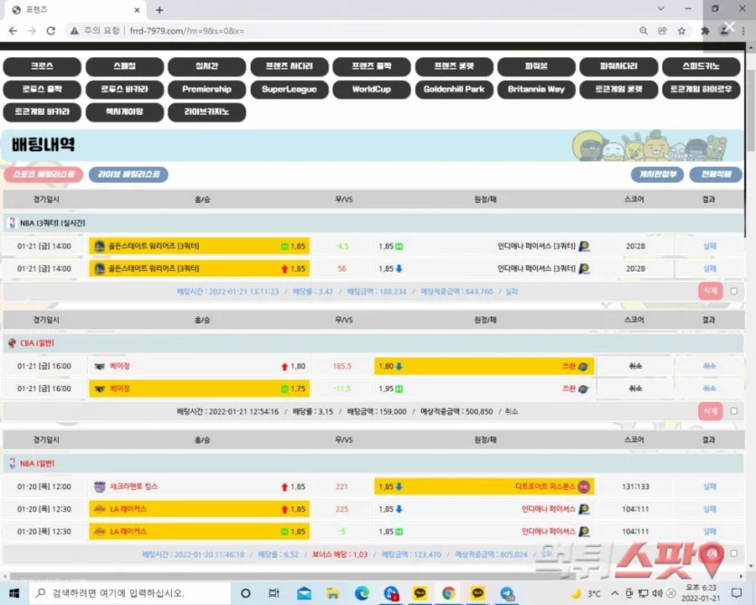Go back to the previous page
This screenshot has height=605, width=756.
click(13, 31)
